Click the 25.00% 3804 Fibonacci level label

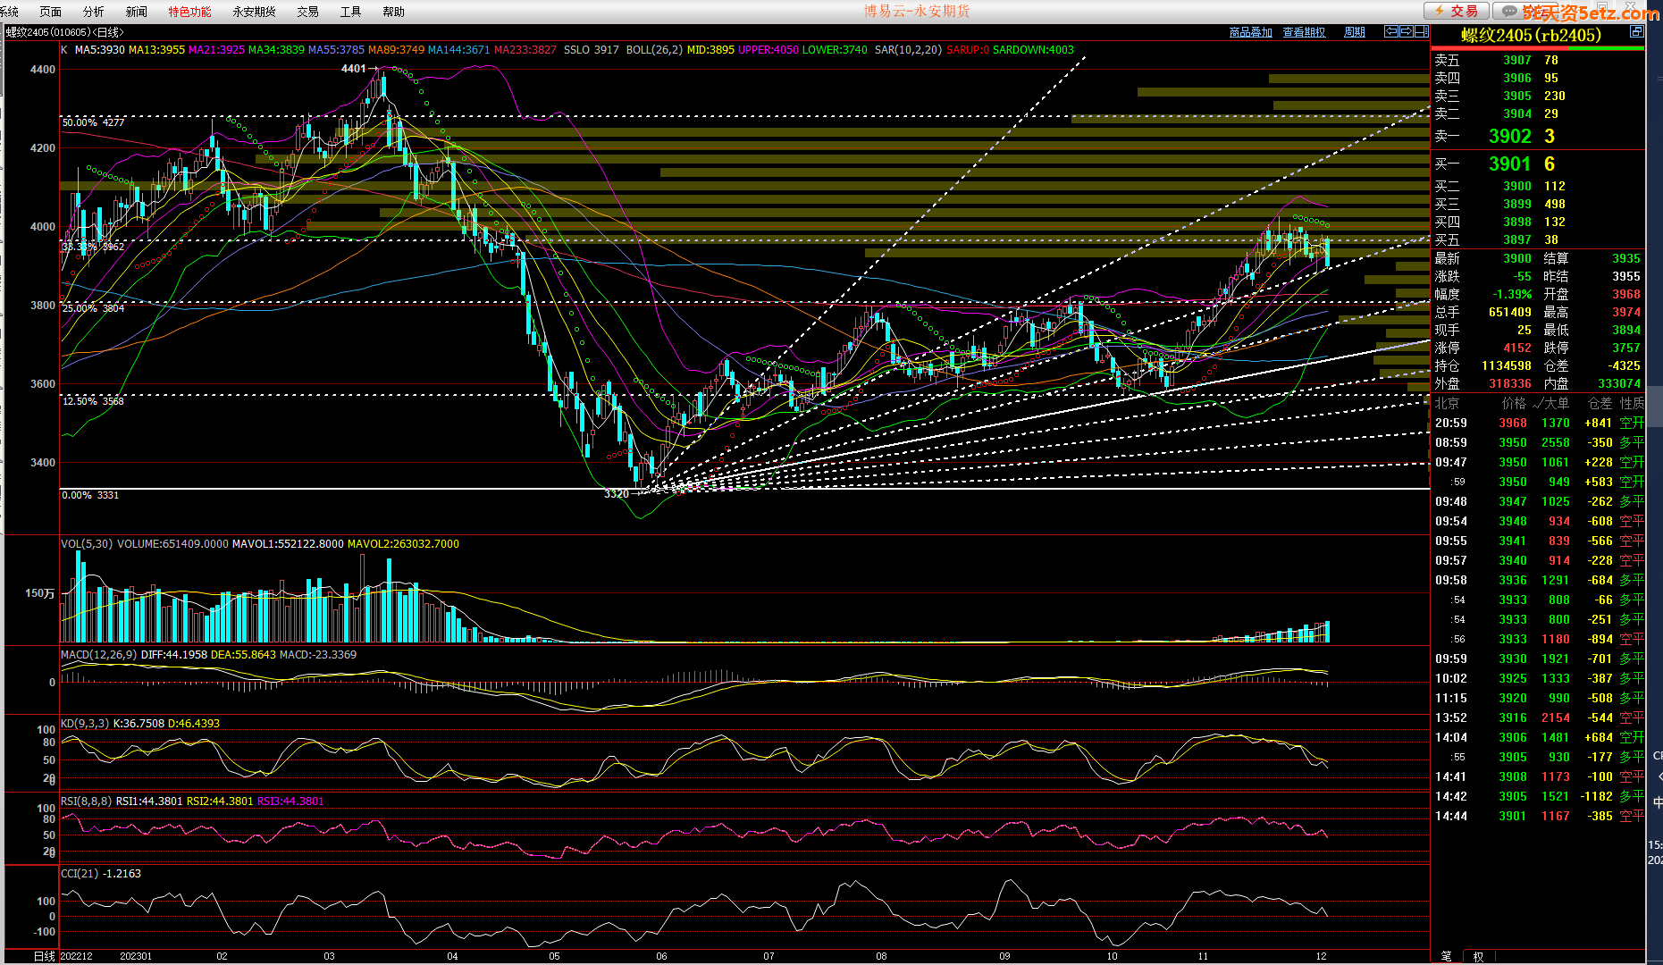94,308
